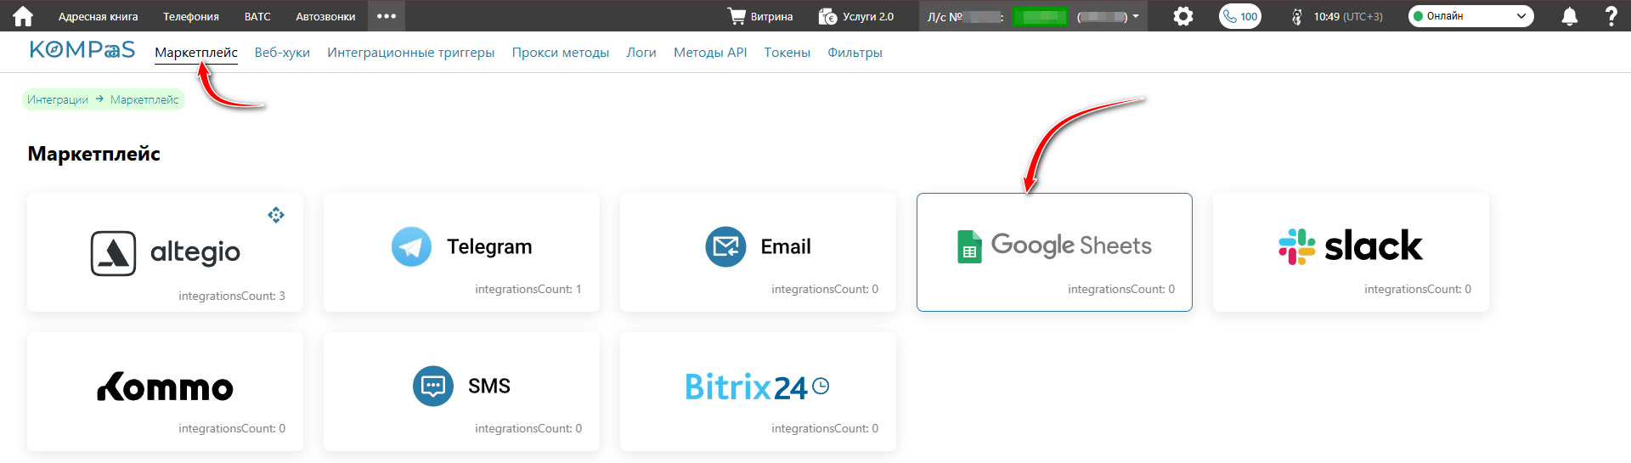Viewport: 1631px width, 463px height.
Task: Click the slack wordmark text
Action: 1373,246
